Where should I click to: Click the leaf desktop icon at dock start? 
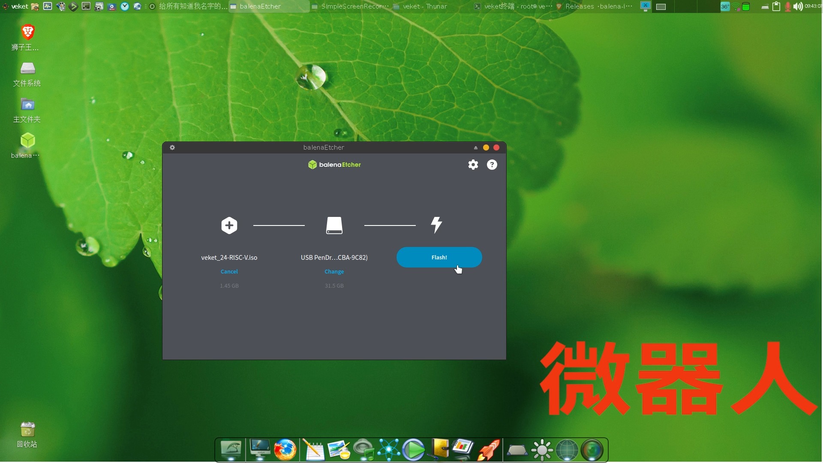(x=231, y=450)
